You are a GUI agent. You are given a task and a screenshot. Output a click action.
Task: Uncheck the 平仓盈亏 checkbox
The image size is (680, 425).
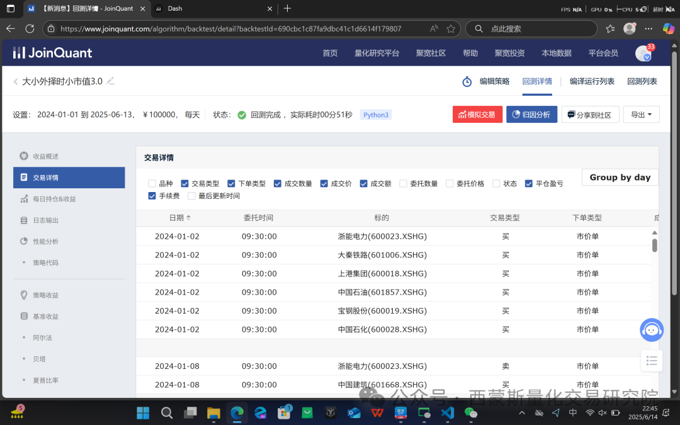[529, 183]
